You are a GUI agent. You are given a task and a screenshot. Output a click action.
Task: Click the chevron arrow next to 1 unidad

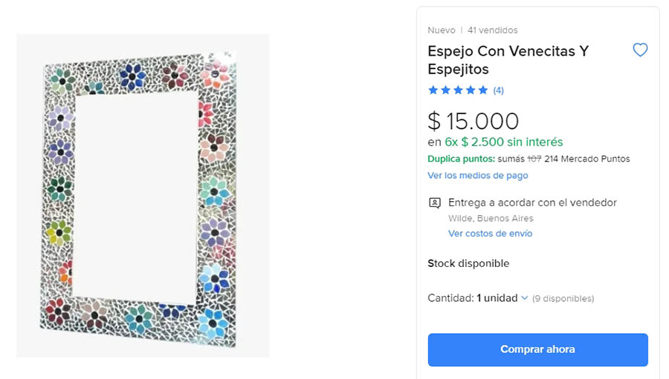coord(525,298)
